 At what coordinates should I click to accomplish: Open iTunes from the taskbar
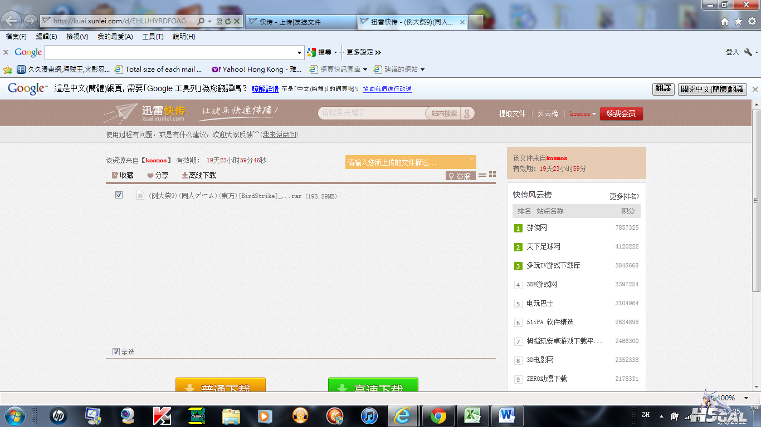click(x=369, y=416)
